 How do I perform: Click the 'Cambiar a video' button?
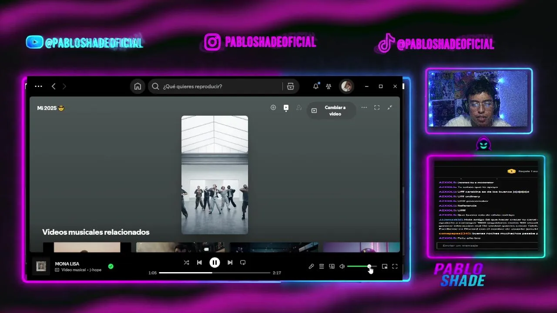tap(331, 110)
